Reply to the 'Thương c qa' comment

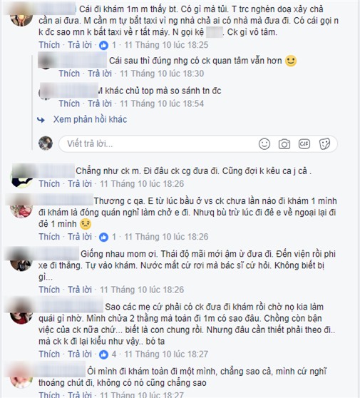[x=80, y=237]
